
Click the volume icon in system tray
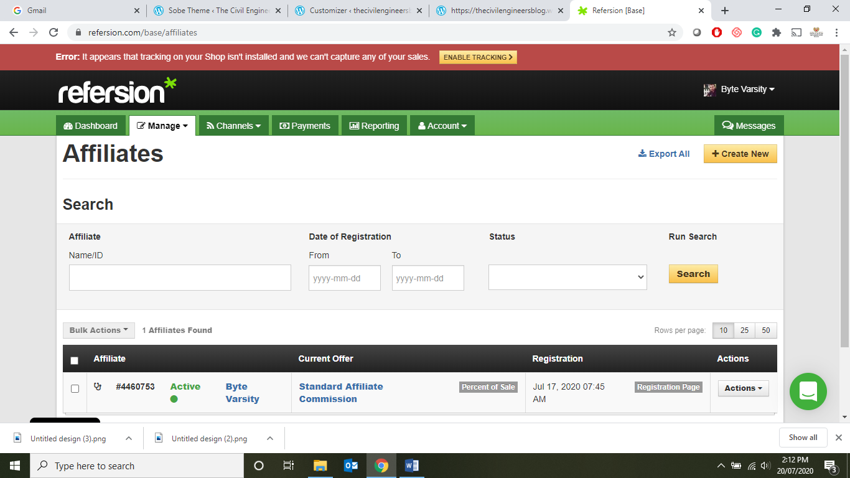(765, 466)
